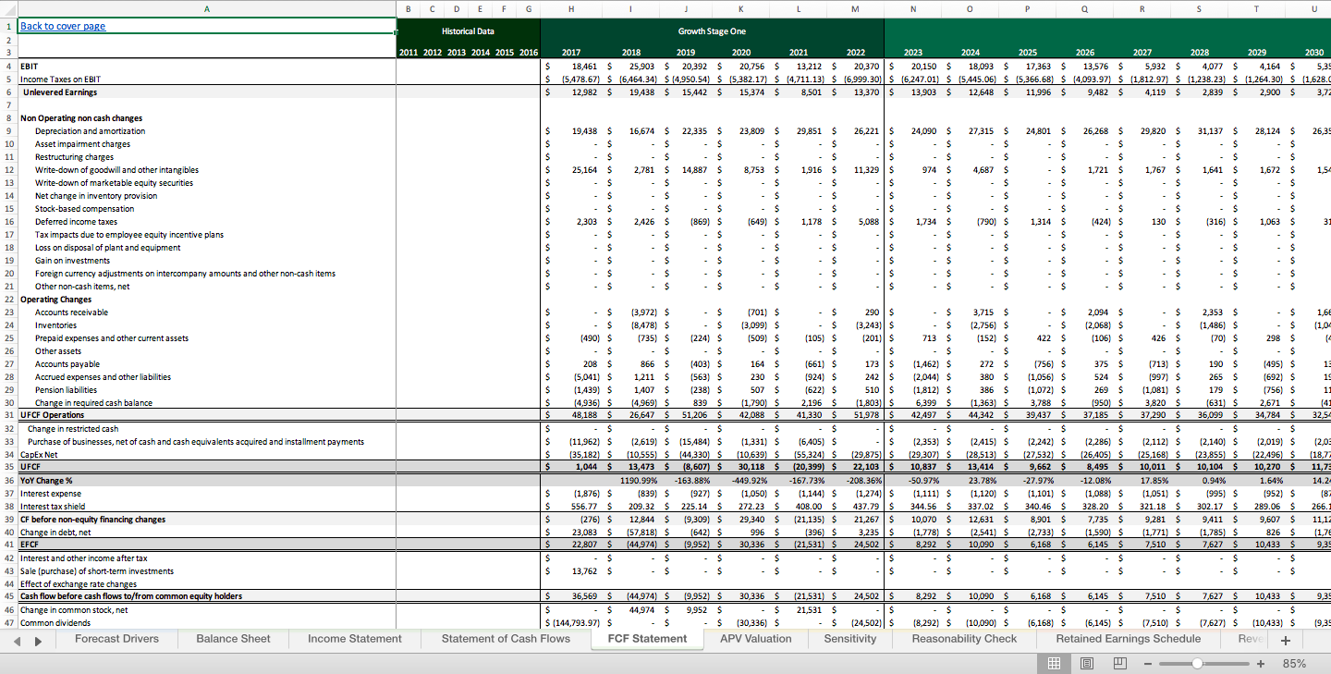Click the Deferred income taxes label
1331x674 pixels.
click(x=76, y=222)
